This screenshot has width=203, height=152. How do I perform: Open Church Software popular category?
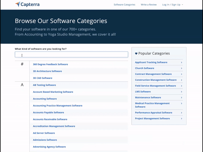point(144,68)
